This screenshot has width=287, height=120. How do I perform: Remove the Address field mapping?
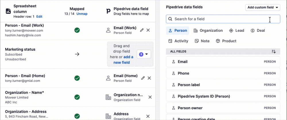tap(148, 116)
